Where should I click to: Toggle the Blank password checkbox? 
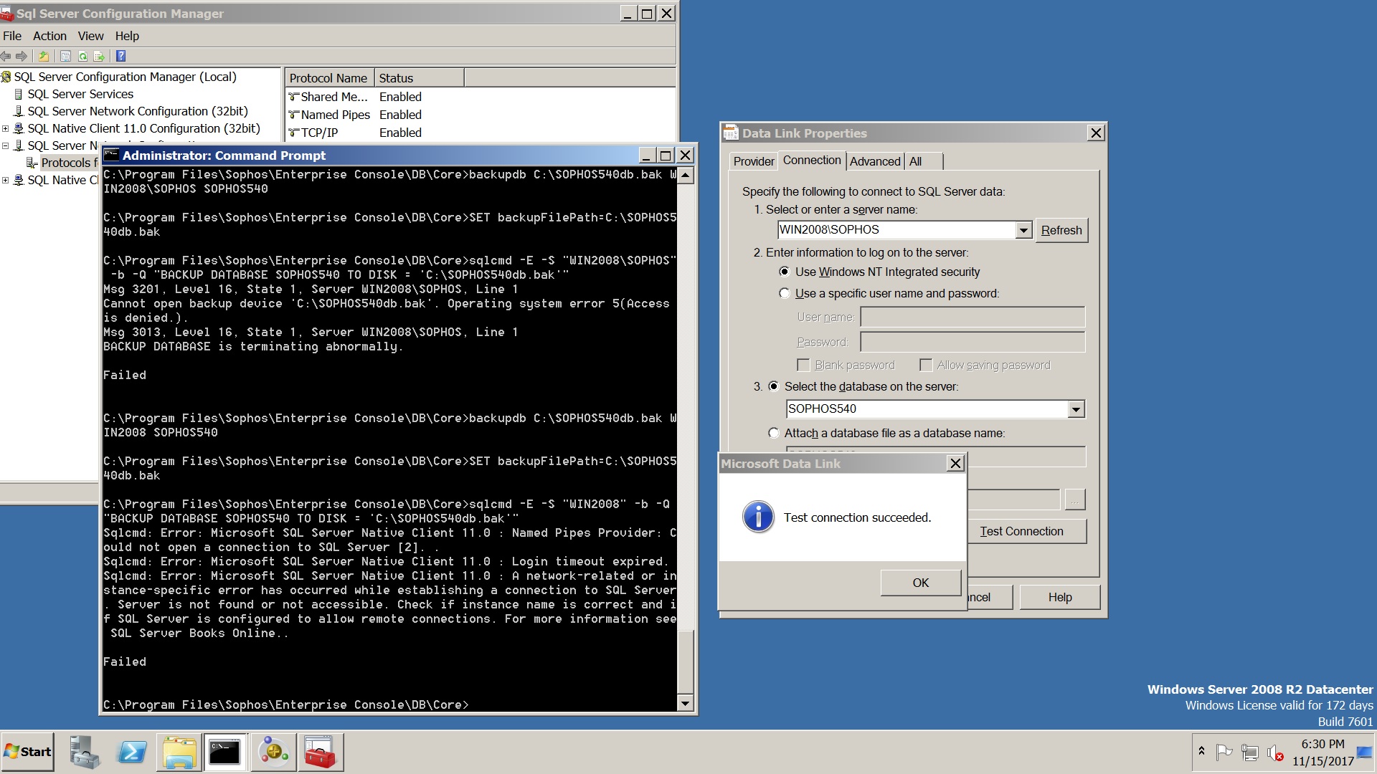(803, 365)
